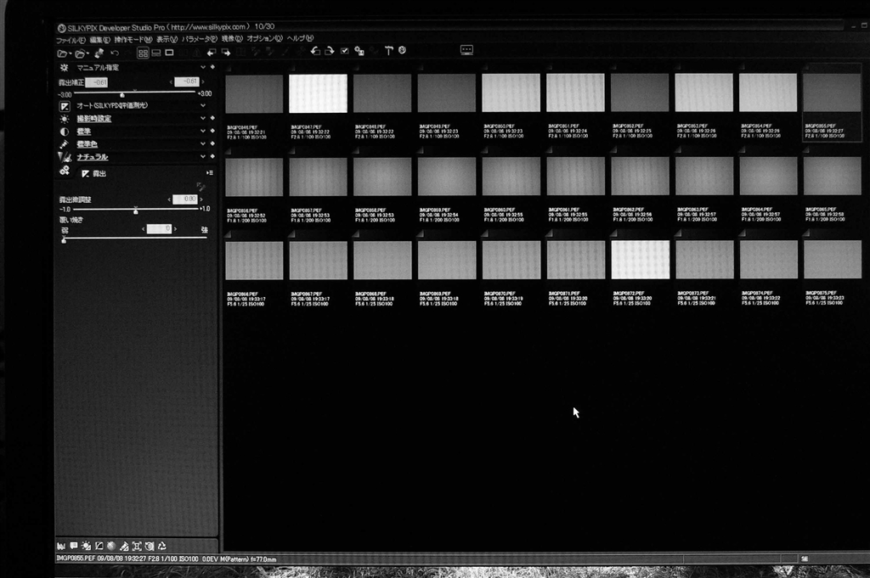Decrease 露出微調整 value with left arrow

pyautogui.click(x=169, y=199)
